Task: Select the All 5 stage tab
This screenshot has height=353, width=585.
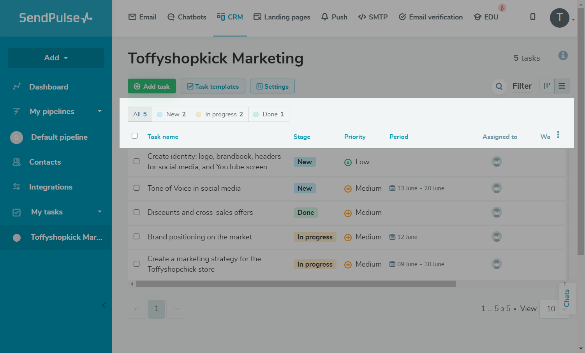Action: [x=140, y=114]
